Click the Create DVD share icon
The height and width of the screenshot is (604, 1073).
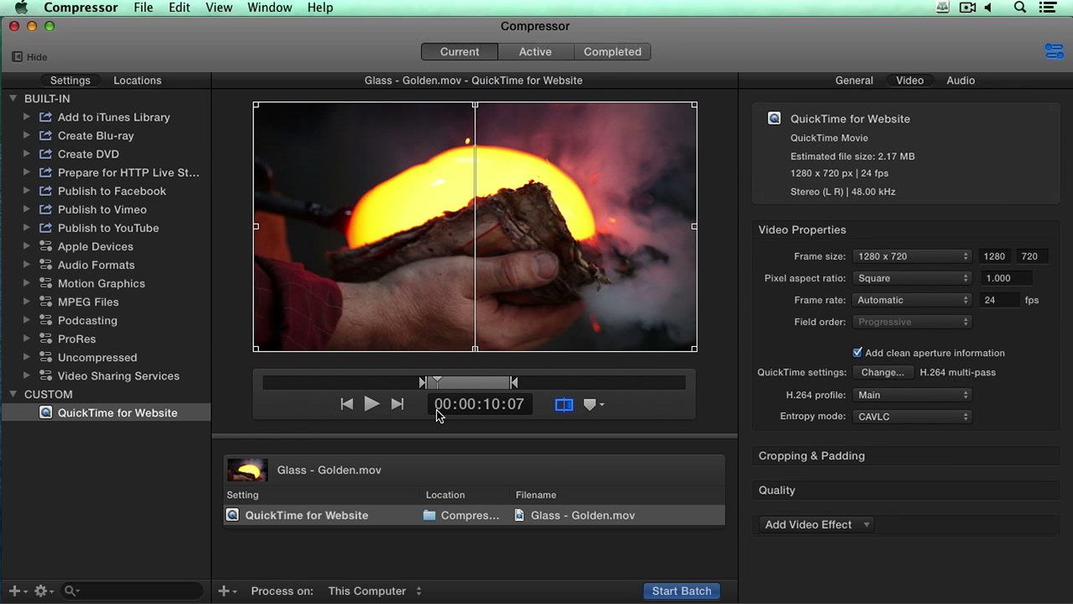pos(45,154)
